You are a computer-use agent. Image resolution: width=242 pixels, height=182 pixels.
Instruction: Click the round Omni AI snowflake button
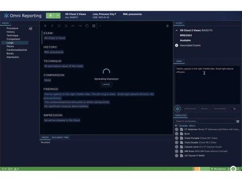178,109
